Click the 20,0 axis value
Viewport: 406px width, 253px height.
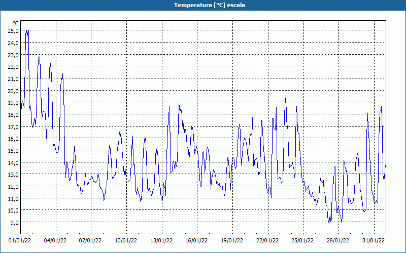click(13, 91)
